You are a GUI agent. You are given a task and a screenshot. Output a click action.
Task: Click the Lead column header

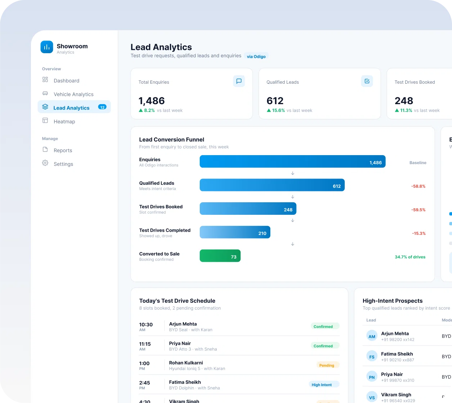click(x=371, y=320)
